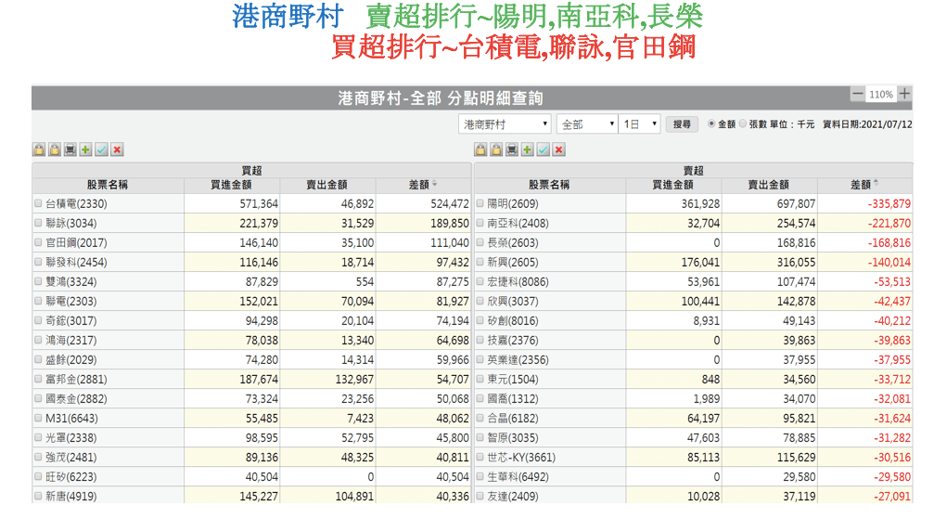This screenshot has height=531, width=934.
Task: Click the checkmark icon above the 賣超 table
Action: coord(543,149)
